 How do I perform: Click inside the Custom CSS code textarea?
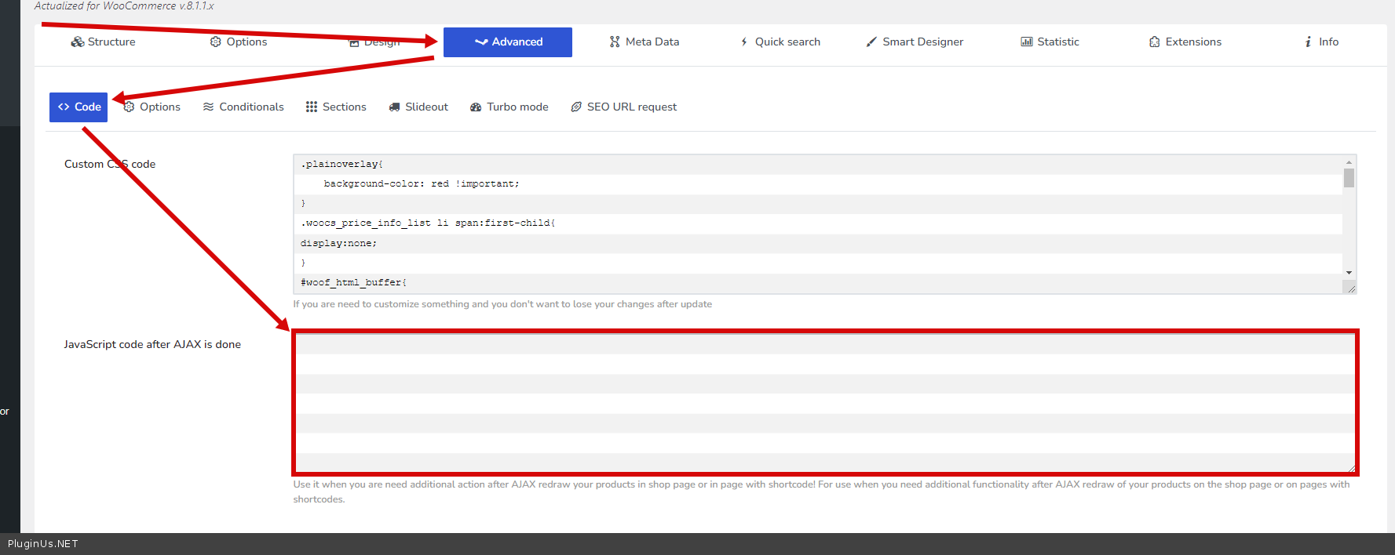(816, 223)
